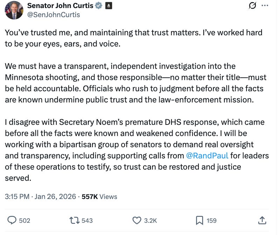Image resolution: width=278 pixels, height=235 pixels.
Task: Click the reply speech bubble icon
Action: coord(12,220)
